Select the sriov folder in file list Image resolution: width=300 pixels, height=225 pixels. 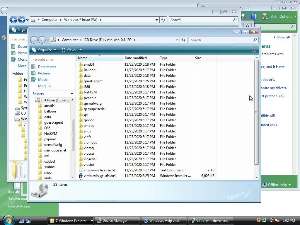(87, 131)
